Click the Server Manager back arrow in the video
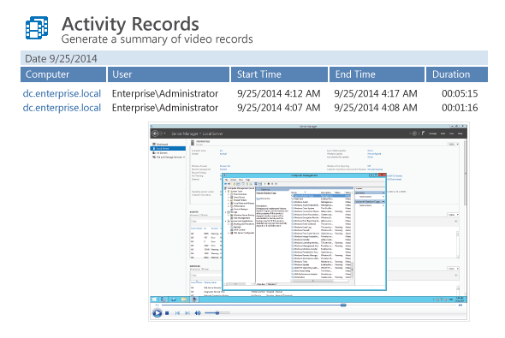 155,133
